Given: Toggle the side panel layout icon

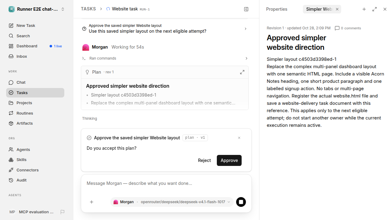Looking at the screenshot, I should (246, 9).
